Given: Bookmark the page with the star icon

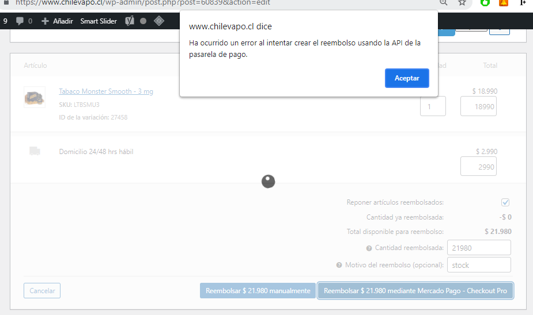Looking at the screenshot, I should (462, 3).
